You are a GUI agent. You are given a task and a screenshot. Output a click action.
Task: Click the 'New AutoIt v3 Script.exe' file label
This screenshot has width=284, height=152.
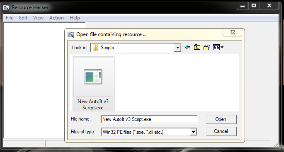(x=93, y=104)
